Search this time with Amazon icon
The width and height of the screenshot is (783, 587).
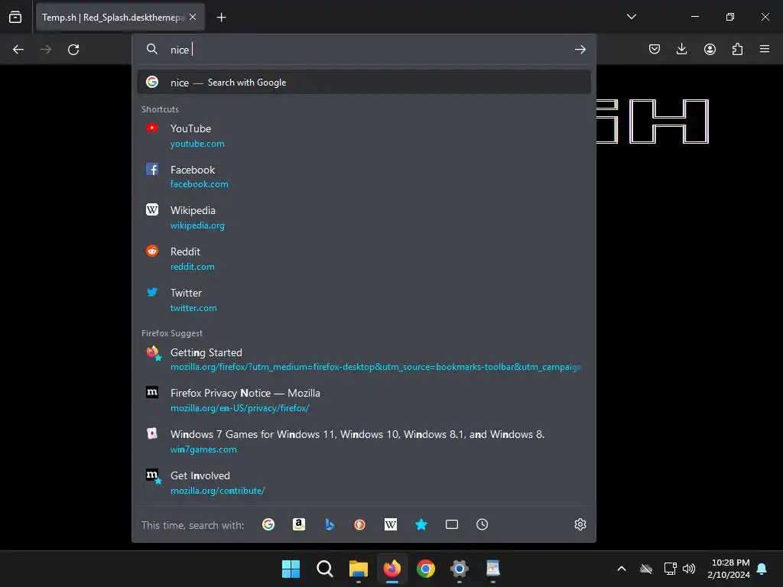pos(299,524)
